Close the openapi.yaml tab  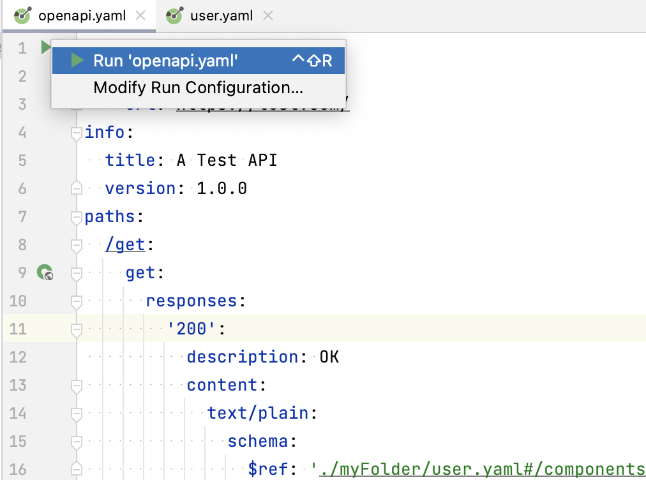(x=140, y=15)
